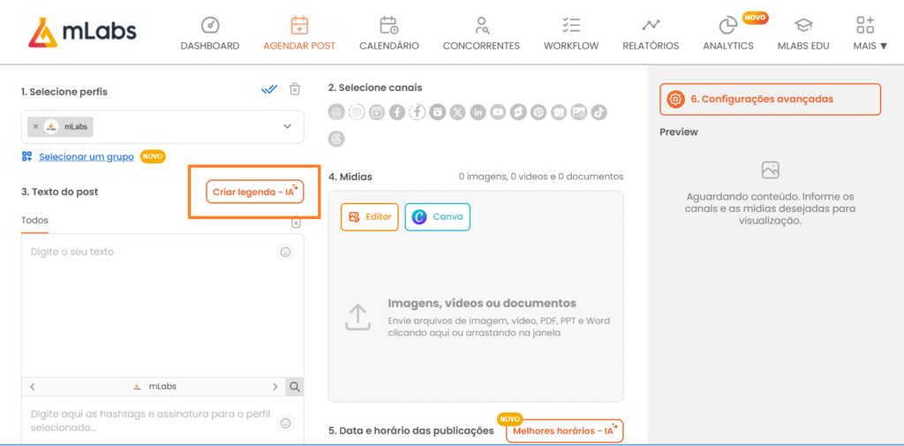This screenshot has width=904, height=446.
Task: Click the mLabs logo
Action: [x=82, y=32]
